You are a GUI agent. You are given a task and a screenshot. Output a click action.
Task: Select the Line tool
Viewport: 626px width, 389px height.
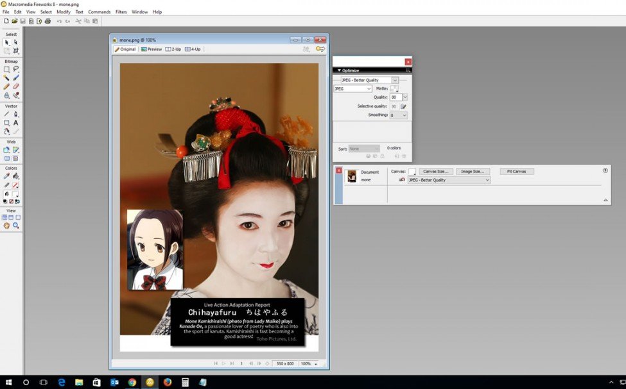click(x=6, y=114)
